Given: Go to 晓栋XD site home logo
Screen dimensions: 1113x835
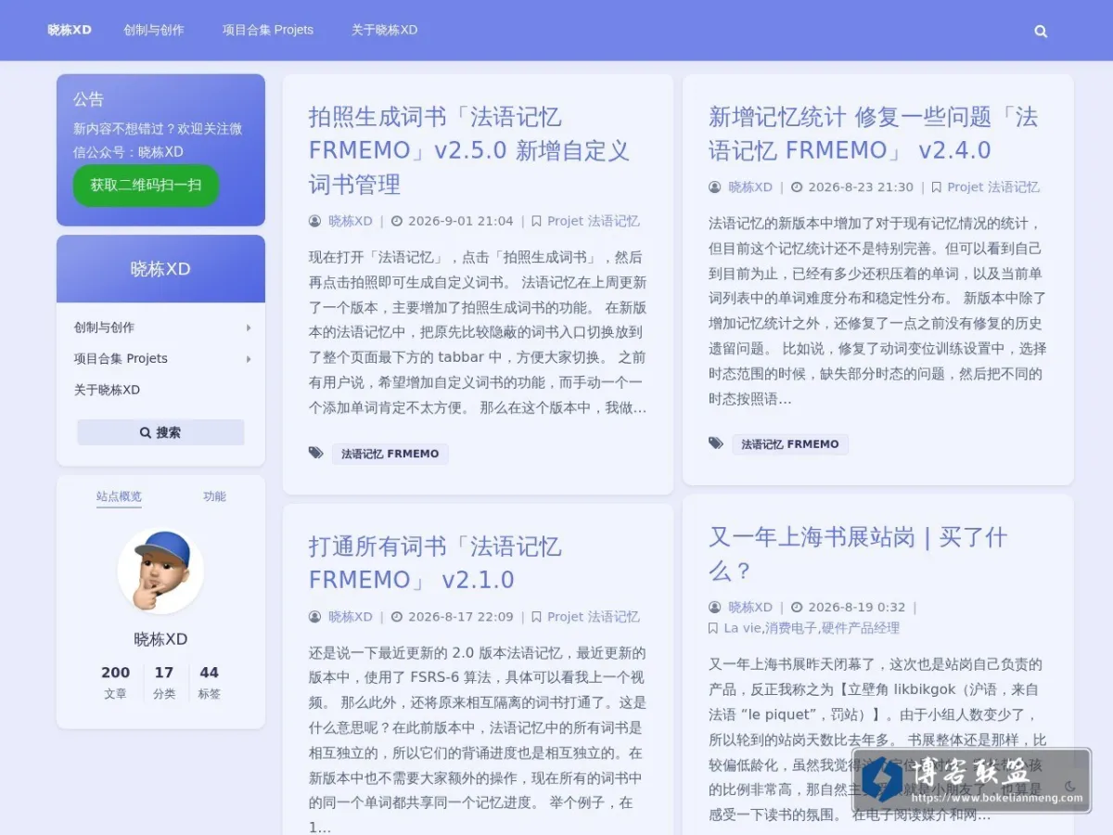Looking at the screenshot, I should coord(70,30).
